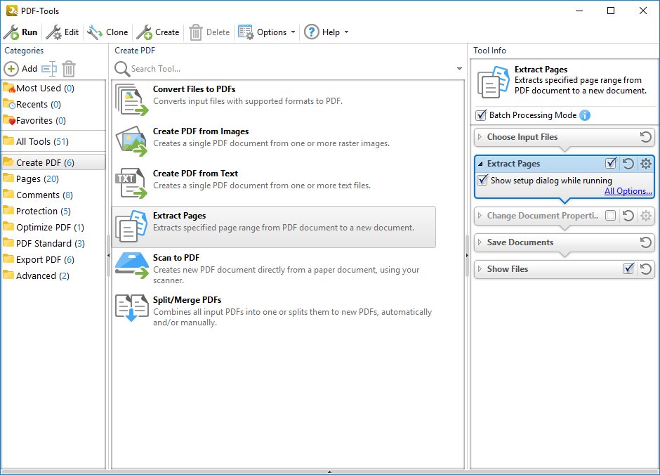Click the Add category button
660x475 pixels.
[x=21, y=69]
